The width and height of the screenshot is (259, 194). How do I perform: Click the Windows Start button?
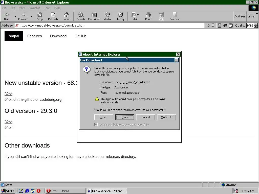(8, 191)
